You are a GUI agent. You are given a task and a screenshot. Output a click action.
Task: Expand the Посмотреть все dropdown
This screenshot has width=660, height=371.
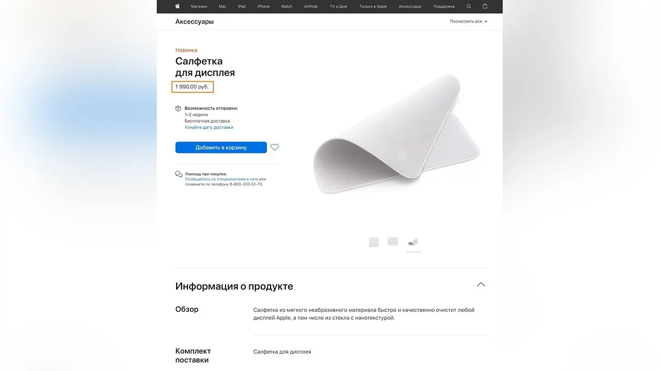(469, 21)
